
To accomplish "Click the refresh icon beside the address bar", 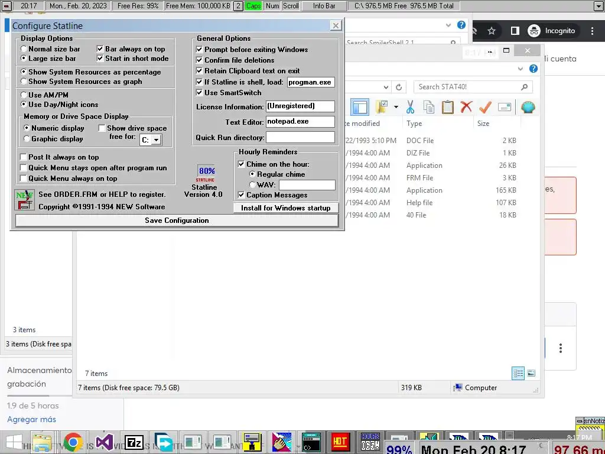I will coord(399,87).
